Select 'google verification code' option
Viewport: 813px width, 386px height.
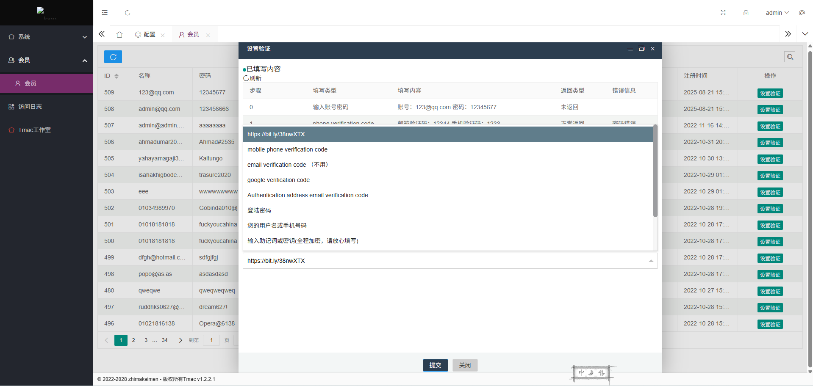pyautogui.click(x=278, y=180)
